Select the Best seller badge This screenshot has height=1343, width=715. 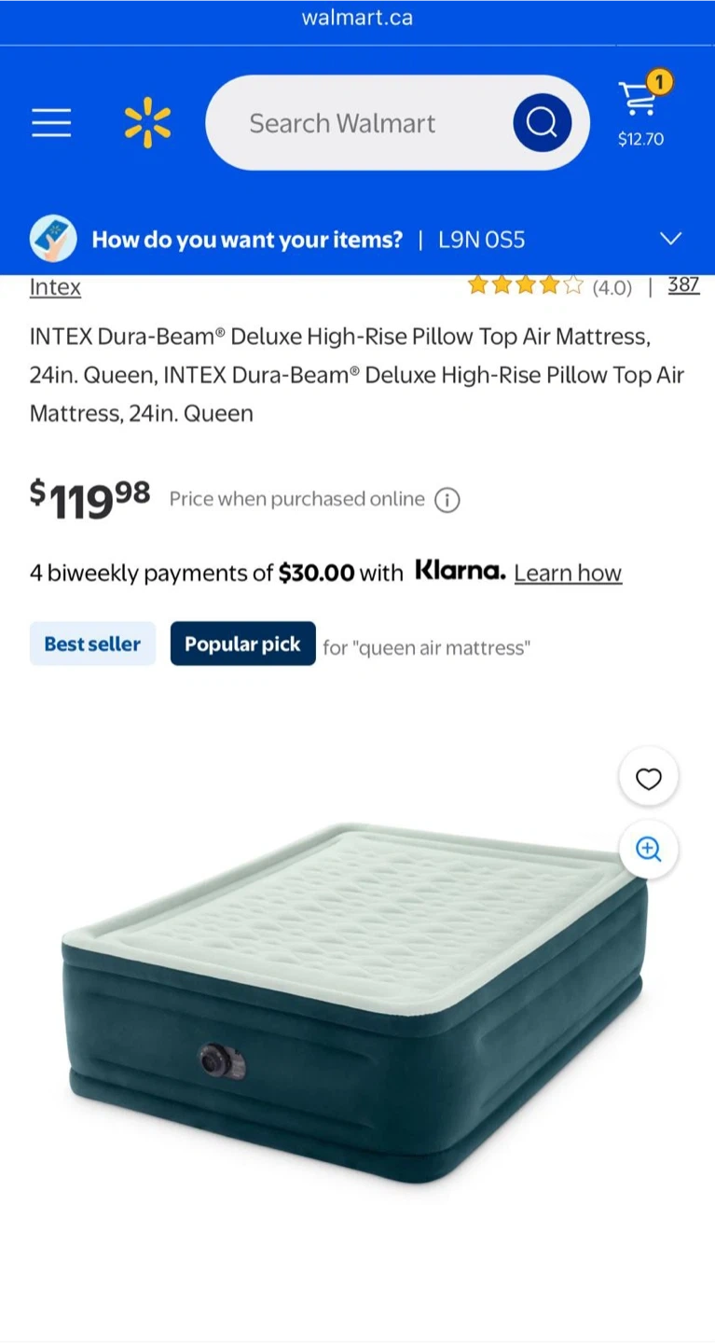click(x=92, y=644)
